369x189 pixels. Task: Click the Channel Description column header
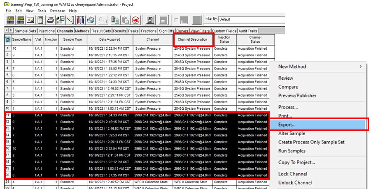pos(193,40)
